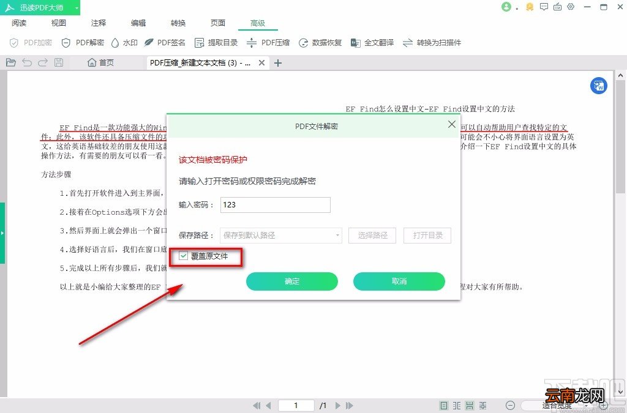This screenshot has width=627, height=413.
Task: Close the PDF压缩_新建文本文档 tab
Action: click(x=261, y=62)
